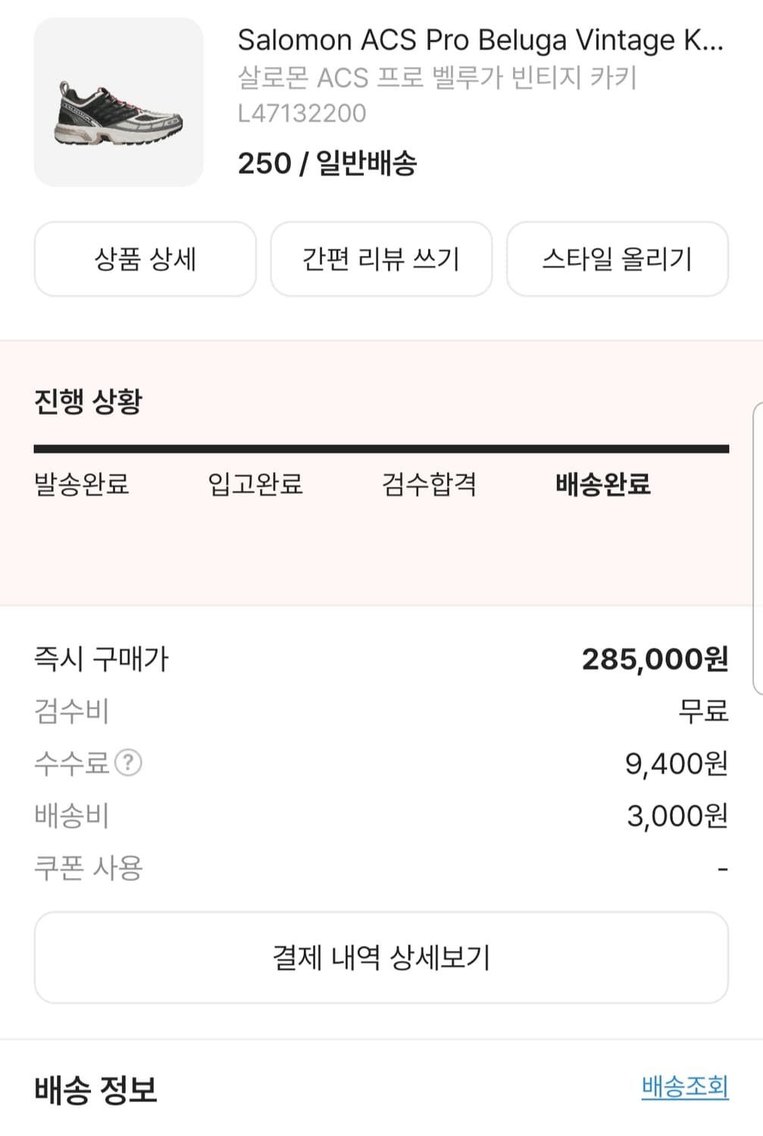The image size is (763, 1136).
Task: Click the black order progress bar
Action: (x=381, y=449)
